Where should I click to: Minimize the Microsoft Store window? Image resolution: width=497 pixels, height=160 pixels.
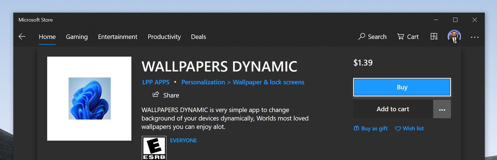(436, 20)
